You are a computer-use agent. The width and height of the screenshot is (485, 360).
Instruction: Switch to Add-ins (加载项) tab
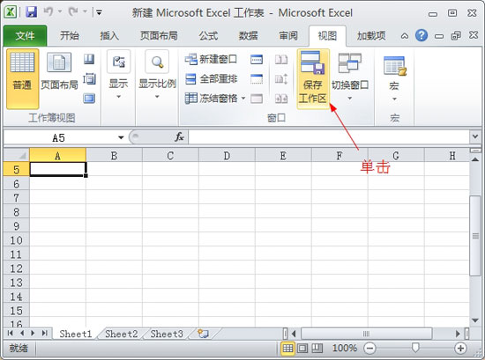tap(371, 36)
